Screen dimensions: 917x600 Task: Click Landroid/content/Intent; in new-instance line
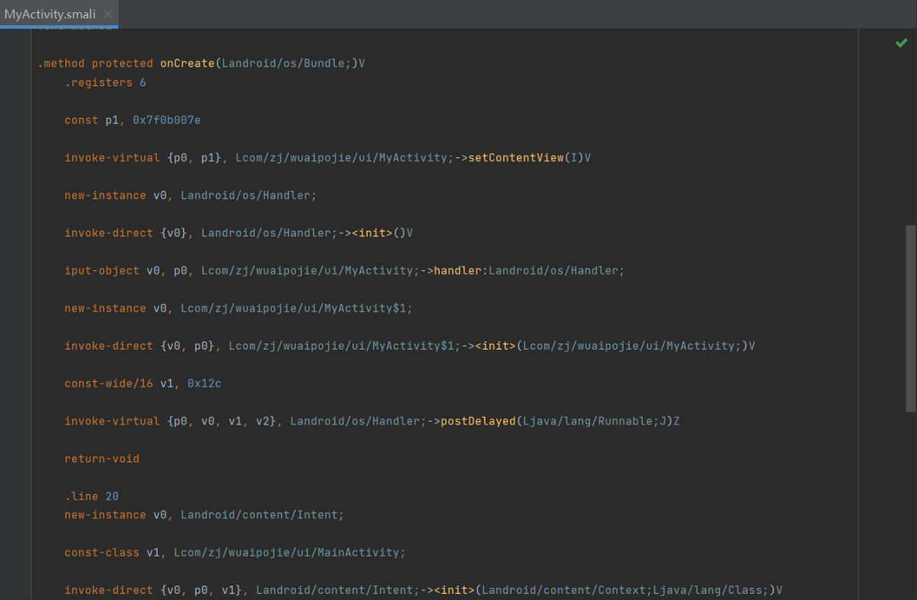click(x=262, y=515)
